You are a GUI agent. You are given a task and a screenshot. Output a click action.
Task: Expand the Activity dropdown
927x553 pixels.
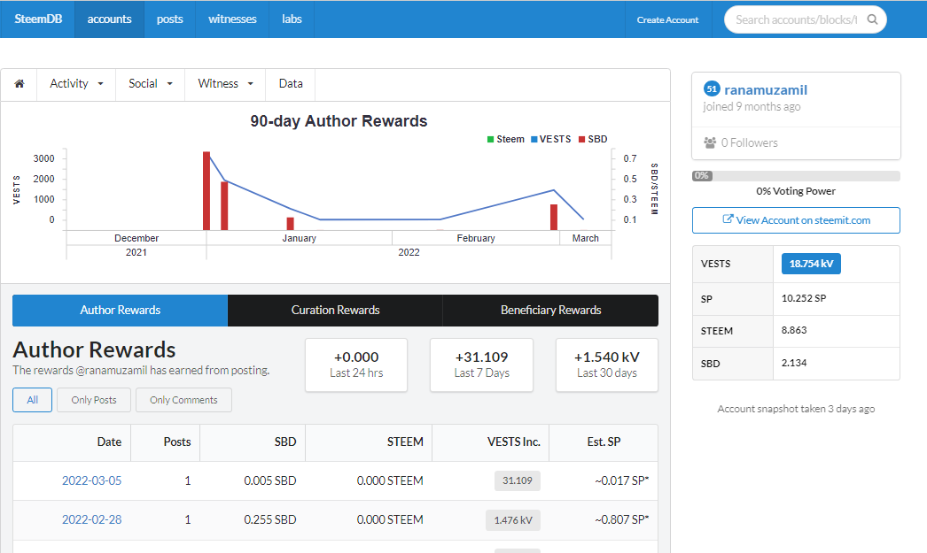(x=76, y=84)
